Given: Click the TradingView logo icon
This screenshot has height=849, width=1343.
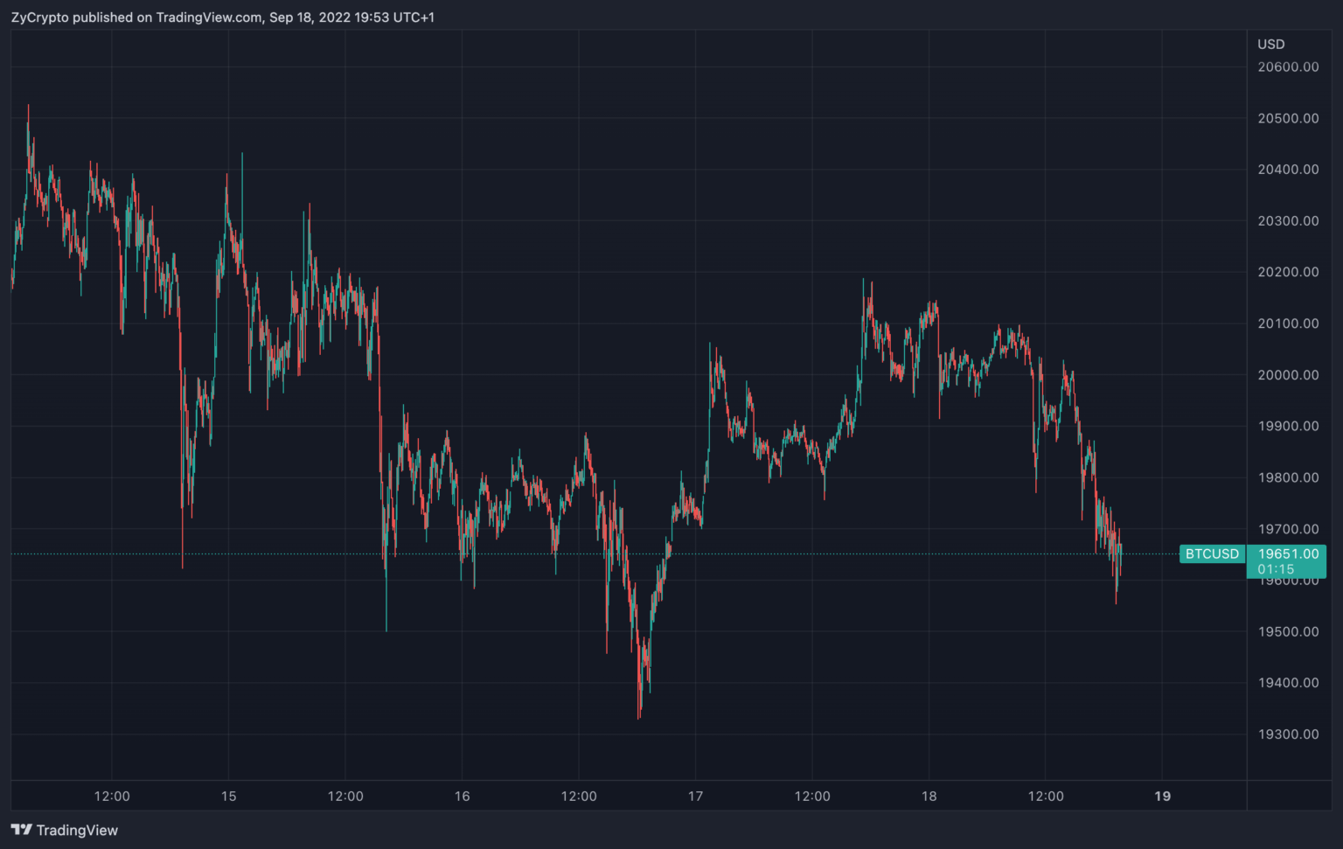Looking at the screenshot, I should pyautogui.click(x=21, y=830).
